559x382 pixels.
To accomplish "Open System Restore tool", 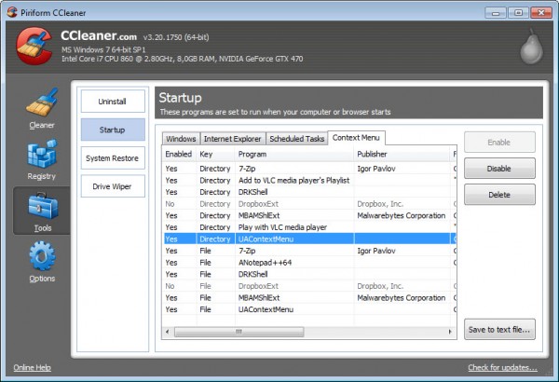I will 113,158.
